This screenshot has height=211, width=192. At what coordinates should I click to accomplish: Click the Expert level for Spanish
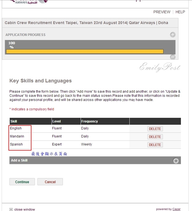coord(57,144)
